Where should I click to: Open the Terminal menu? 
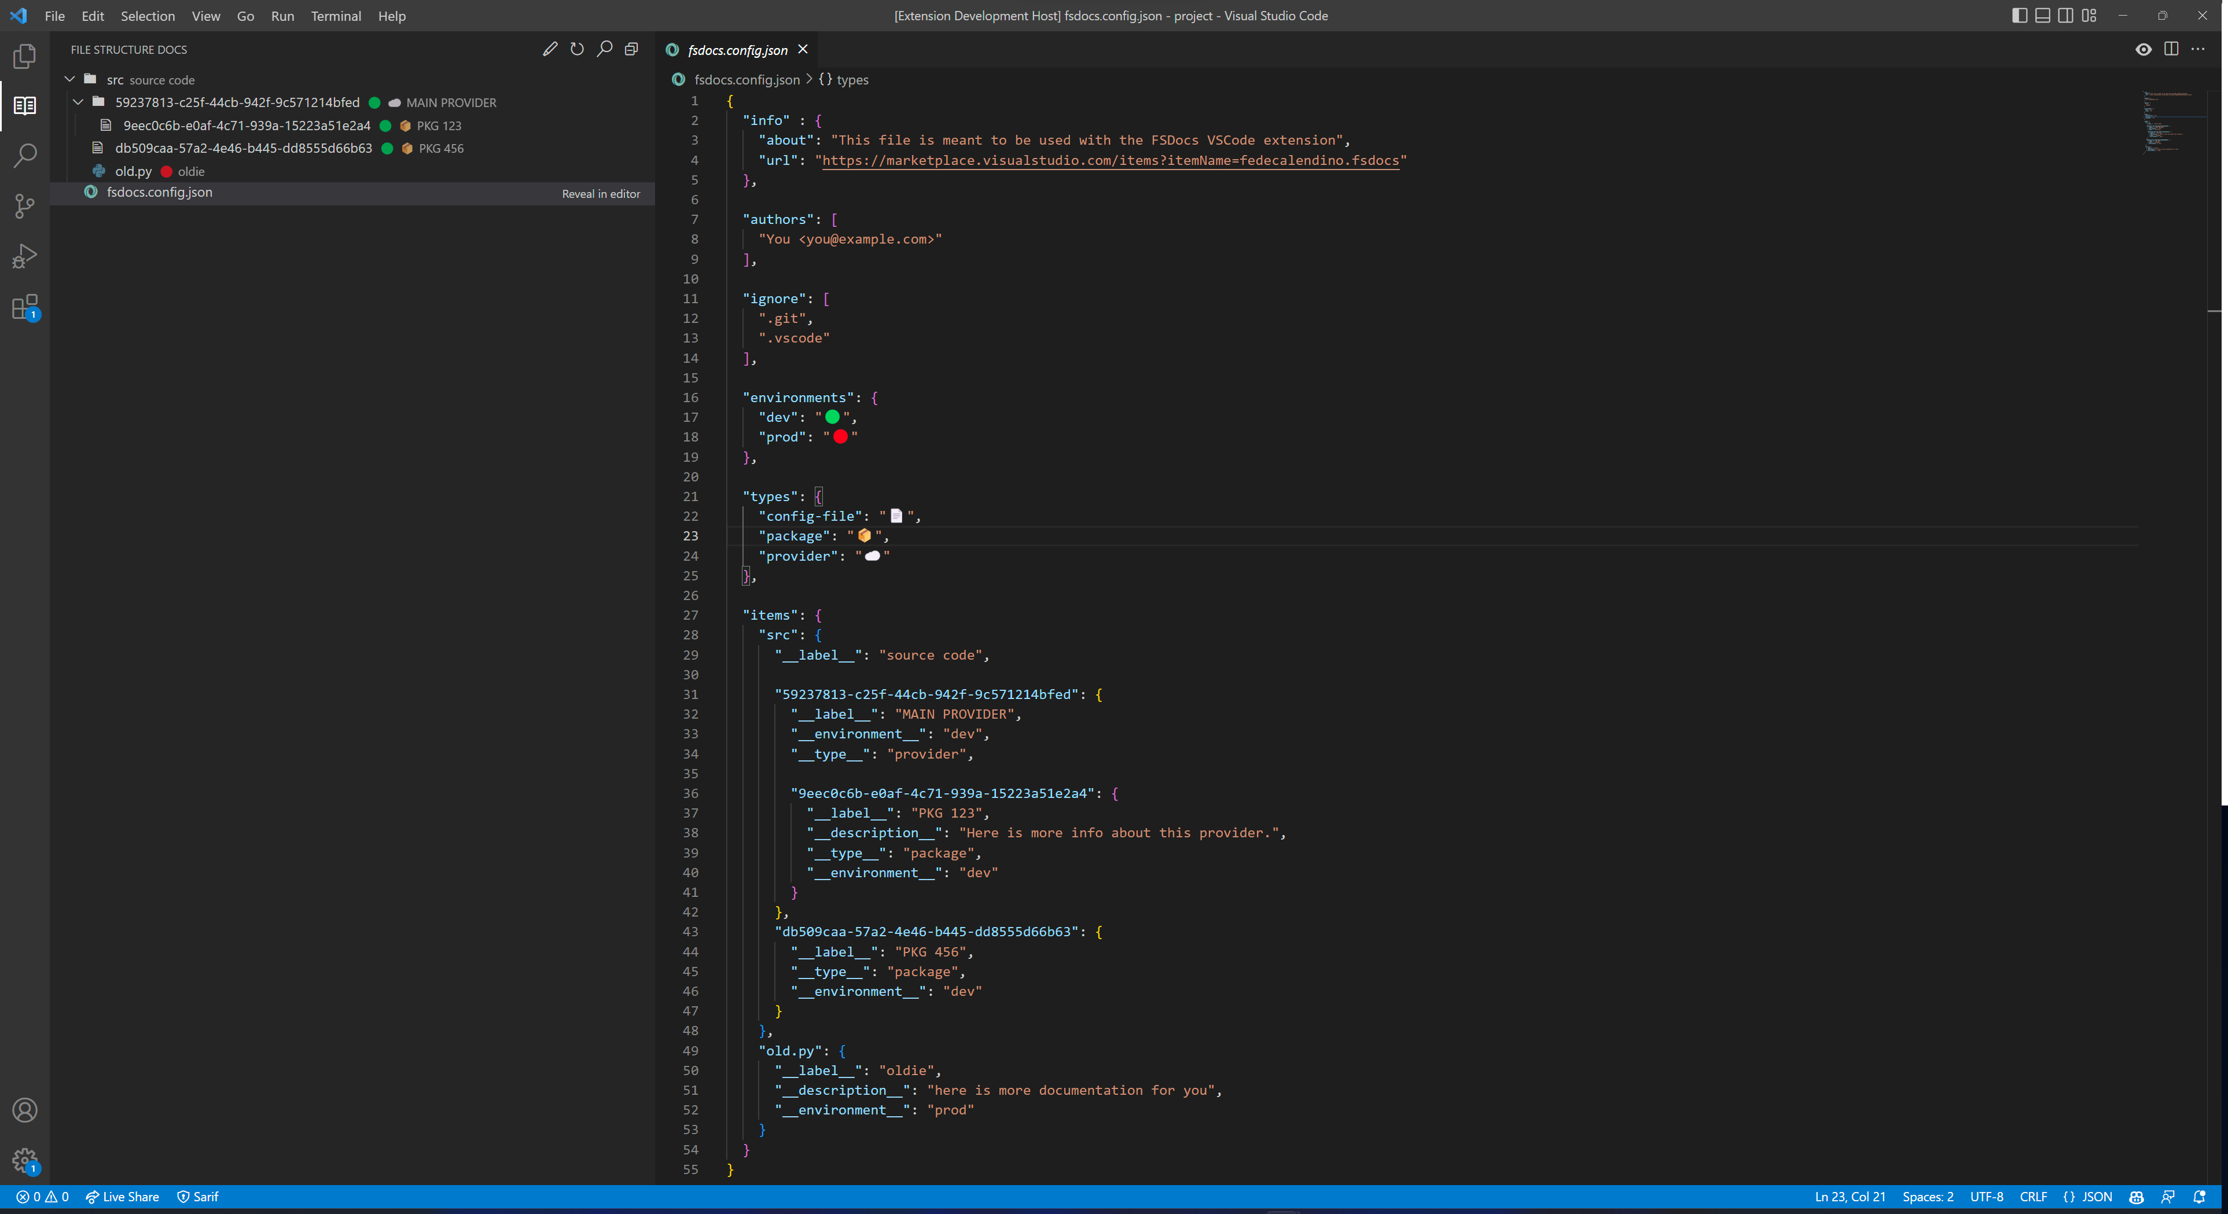(336, 16)
